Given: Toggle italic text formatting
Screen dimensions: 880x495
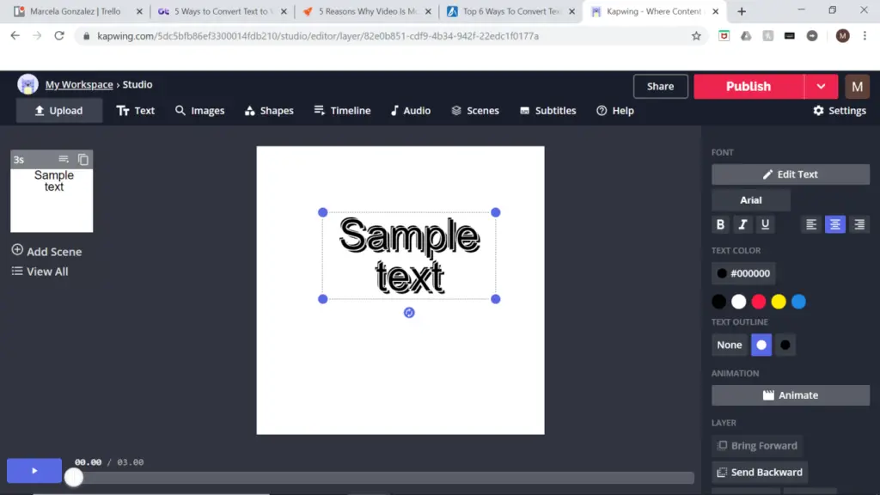Looking at the screenshot, I should 743,224.
